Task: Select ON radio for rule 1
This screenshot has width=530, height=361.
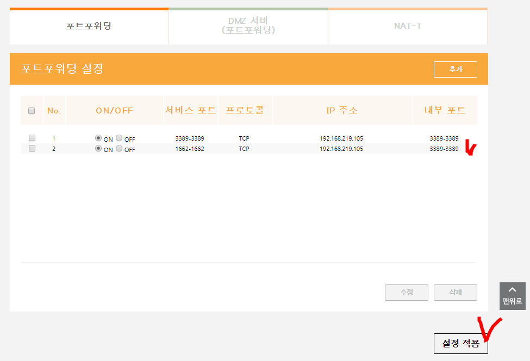Action: click(98, 138)
